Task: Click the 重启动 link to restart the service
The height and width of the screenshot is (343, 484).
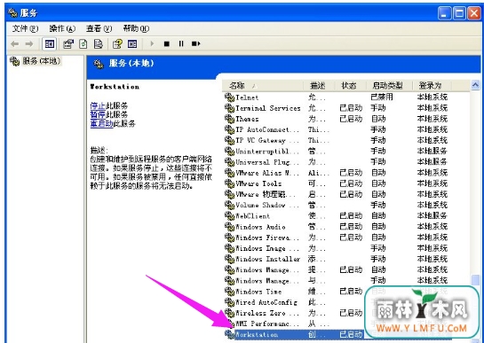Action: tap(101, 123)
